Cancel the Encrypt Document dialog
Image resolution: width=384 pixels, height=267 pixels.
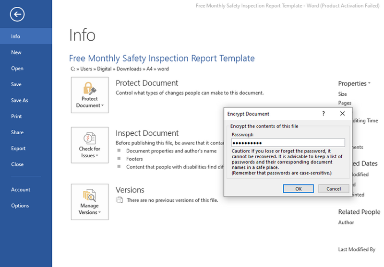pyautogui.click(x=334, y=188)
